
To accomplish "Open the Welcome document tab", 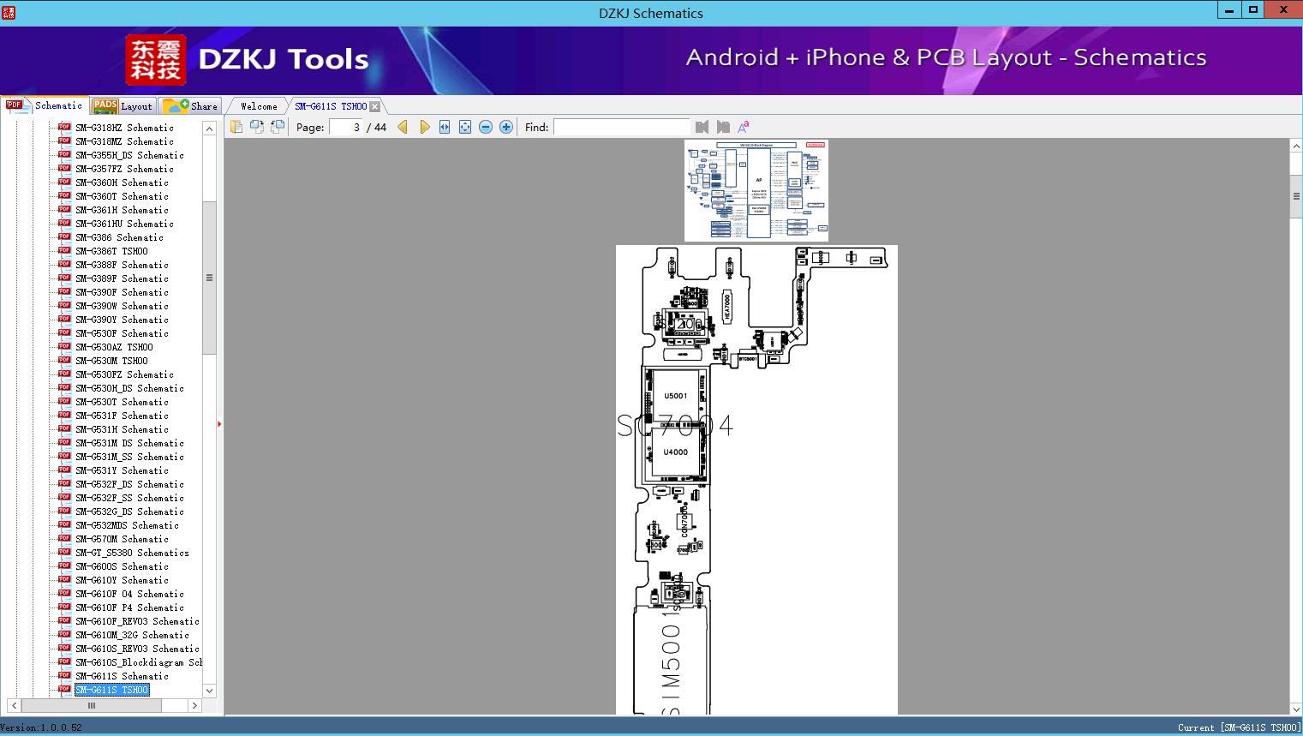I will [x=258, y=106].
